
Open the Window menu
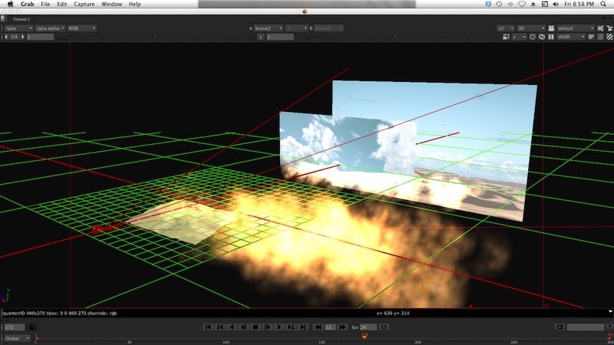coord(111,4)
